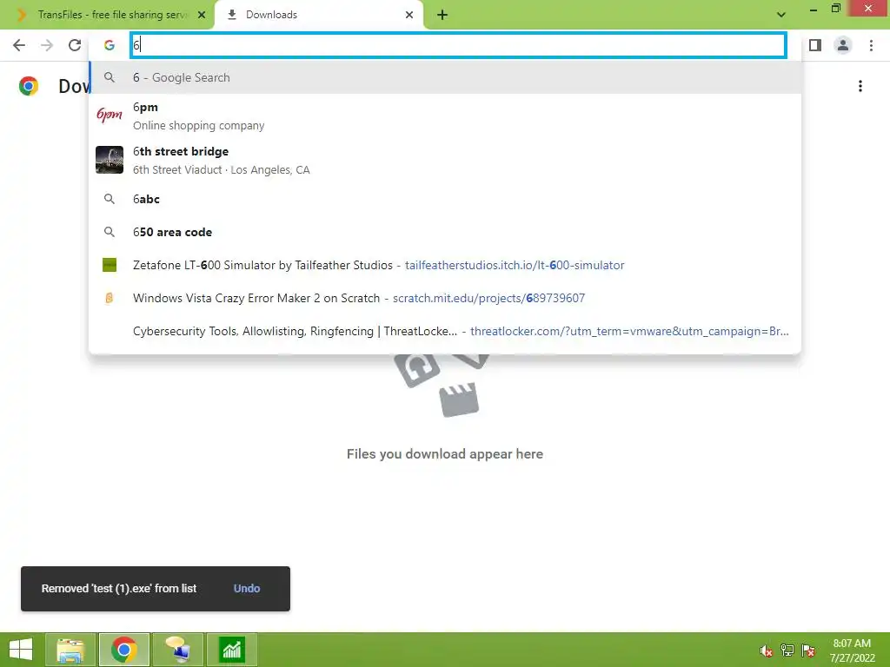890x667 pixels.
Task: Open Chrome's three-dot main menu
Action: pyautogui.click(x=871, y=45)
